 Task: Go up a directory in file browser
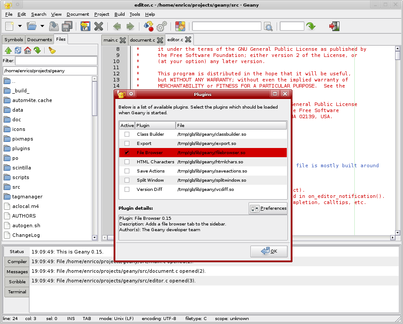[x=8, y=50]
